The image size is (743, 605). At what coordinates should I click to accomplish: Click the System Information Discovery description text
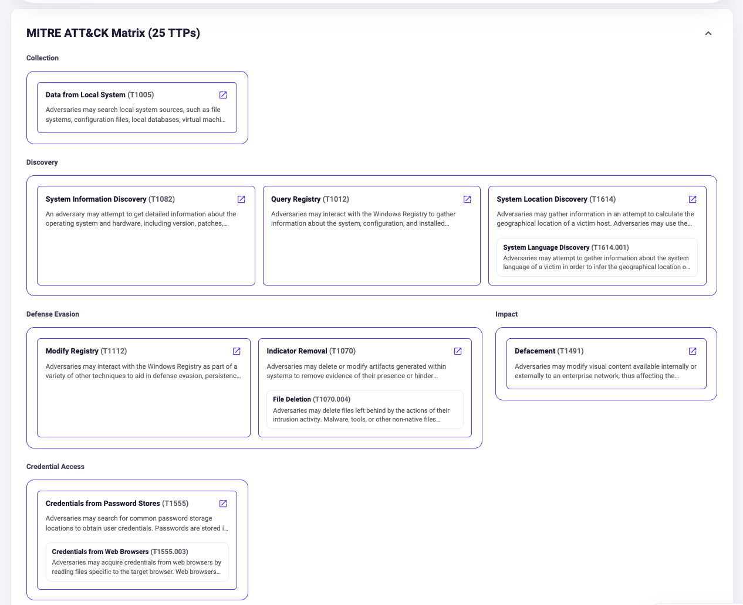[141, 219]
